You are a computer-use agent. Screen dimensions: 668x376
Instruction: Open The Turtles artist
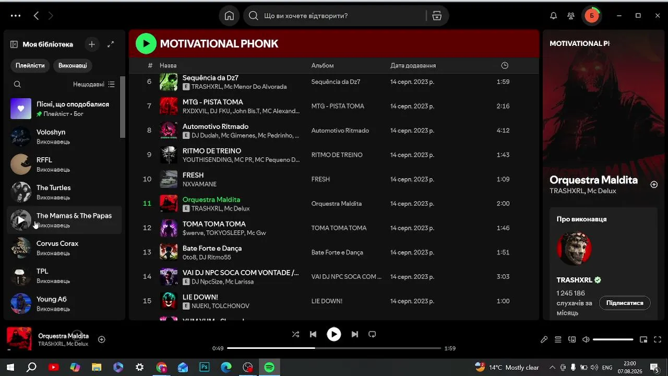64,192
